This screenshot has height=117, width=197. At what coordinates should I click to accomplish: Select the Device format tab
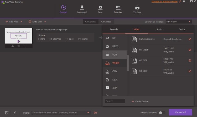(182, 29)
